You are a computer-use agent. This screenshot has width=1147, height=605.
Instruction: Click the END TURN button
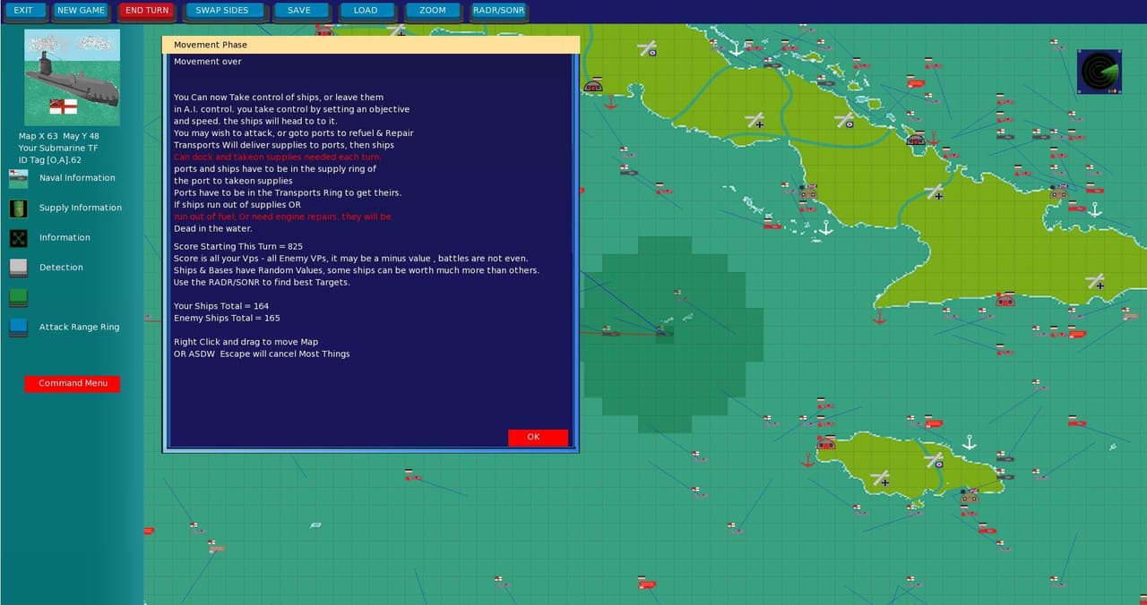pos(147,11)
